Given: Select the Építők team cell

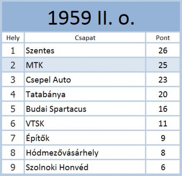Looking at the screenshot, I should [x=85, y=138].
